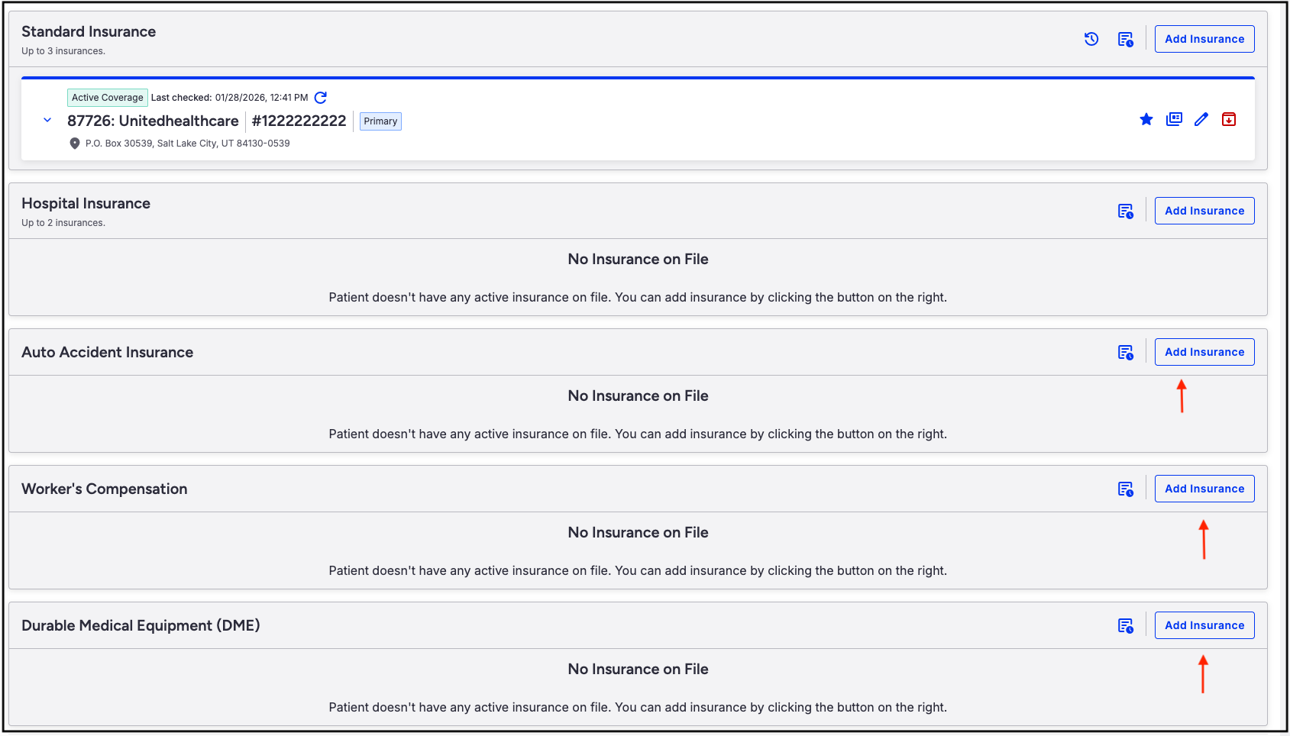Click Standard Insurance eligibility log icon
Image resolution: width=1290 pixels, height=736 pixels.
pyautogui.click(x=1125, y=40)
